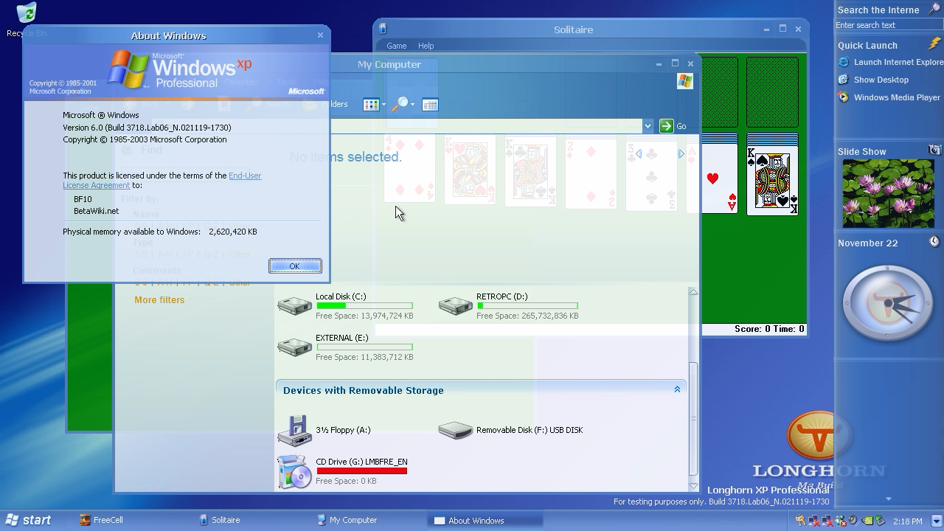Select the Local Disk (C:) drive icon
This screenshot has width=944, height=531.
(294, 305)
